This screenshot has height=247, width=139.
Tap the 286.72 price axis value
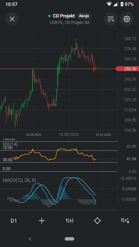pyautogui.click(x=130, y=39)
